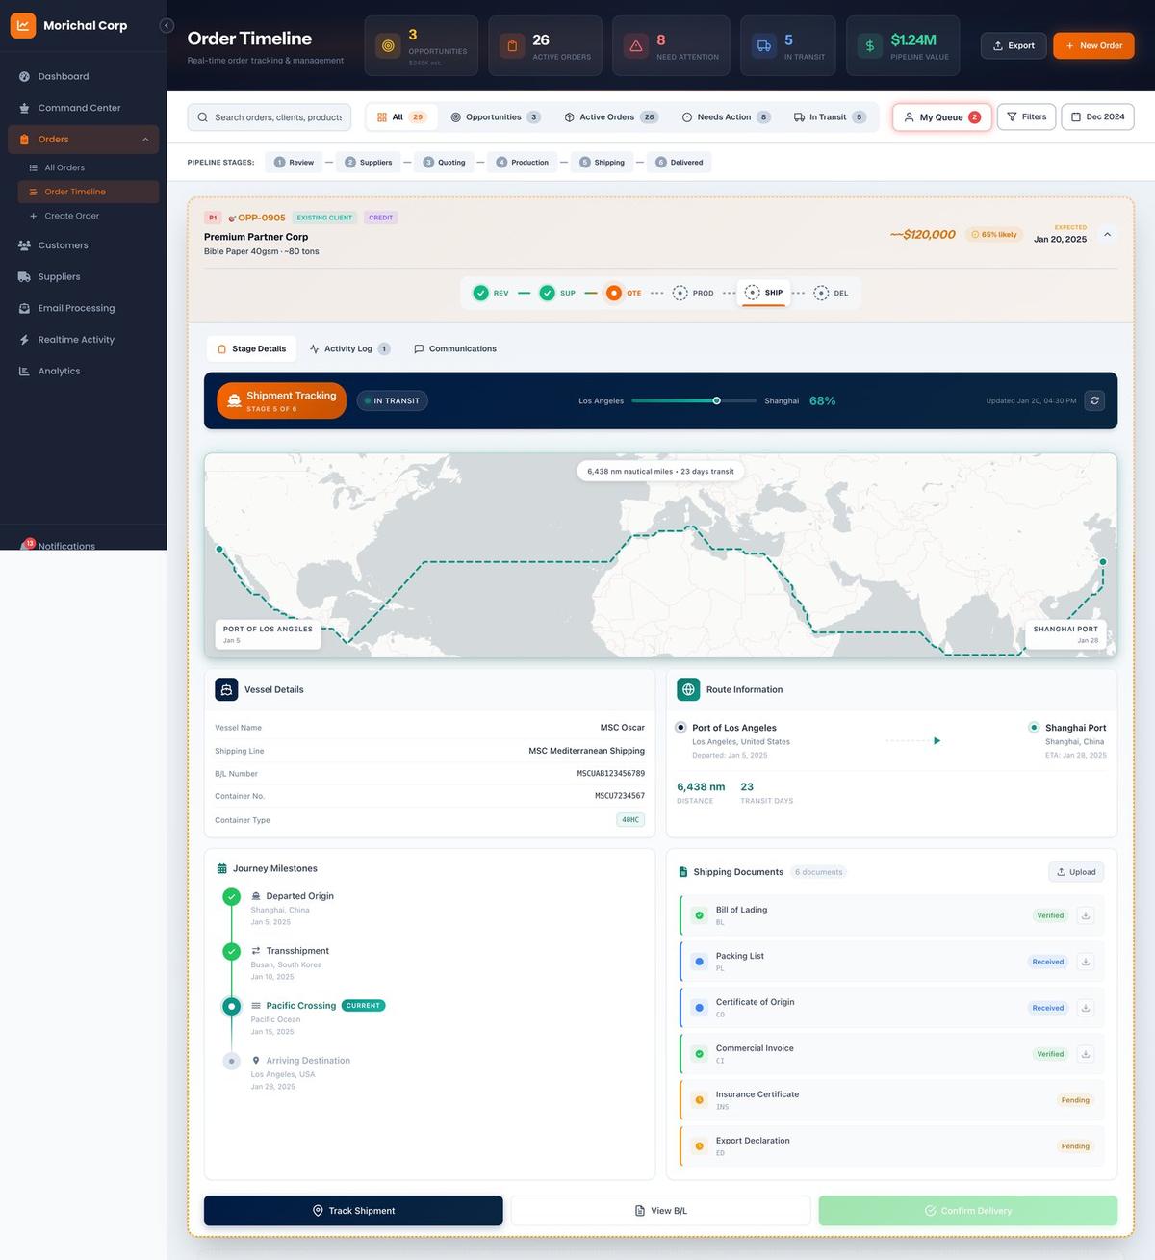
Task: Open the Communications tab
Action: click(454, 349)
